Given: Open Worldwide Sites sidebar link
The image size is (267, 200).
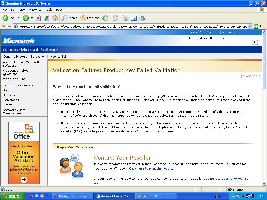Looking at the screenshot, I should [x=15, y=79].
